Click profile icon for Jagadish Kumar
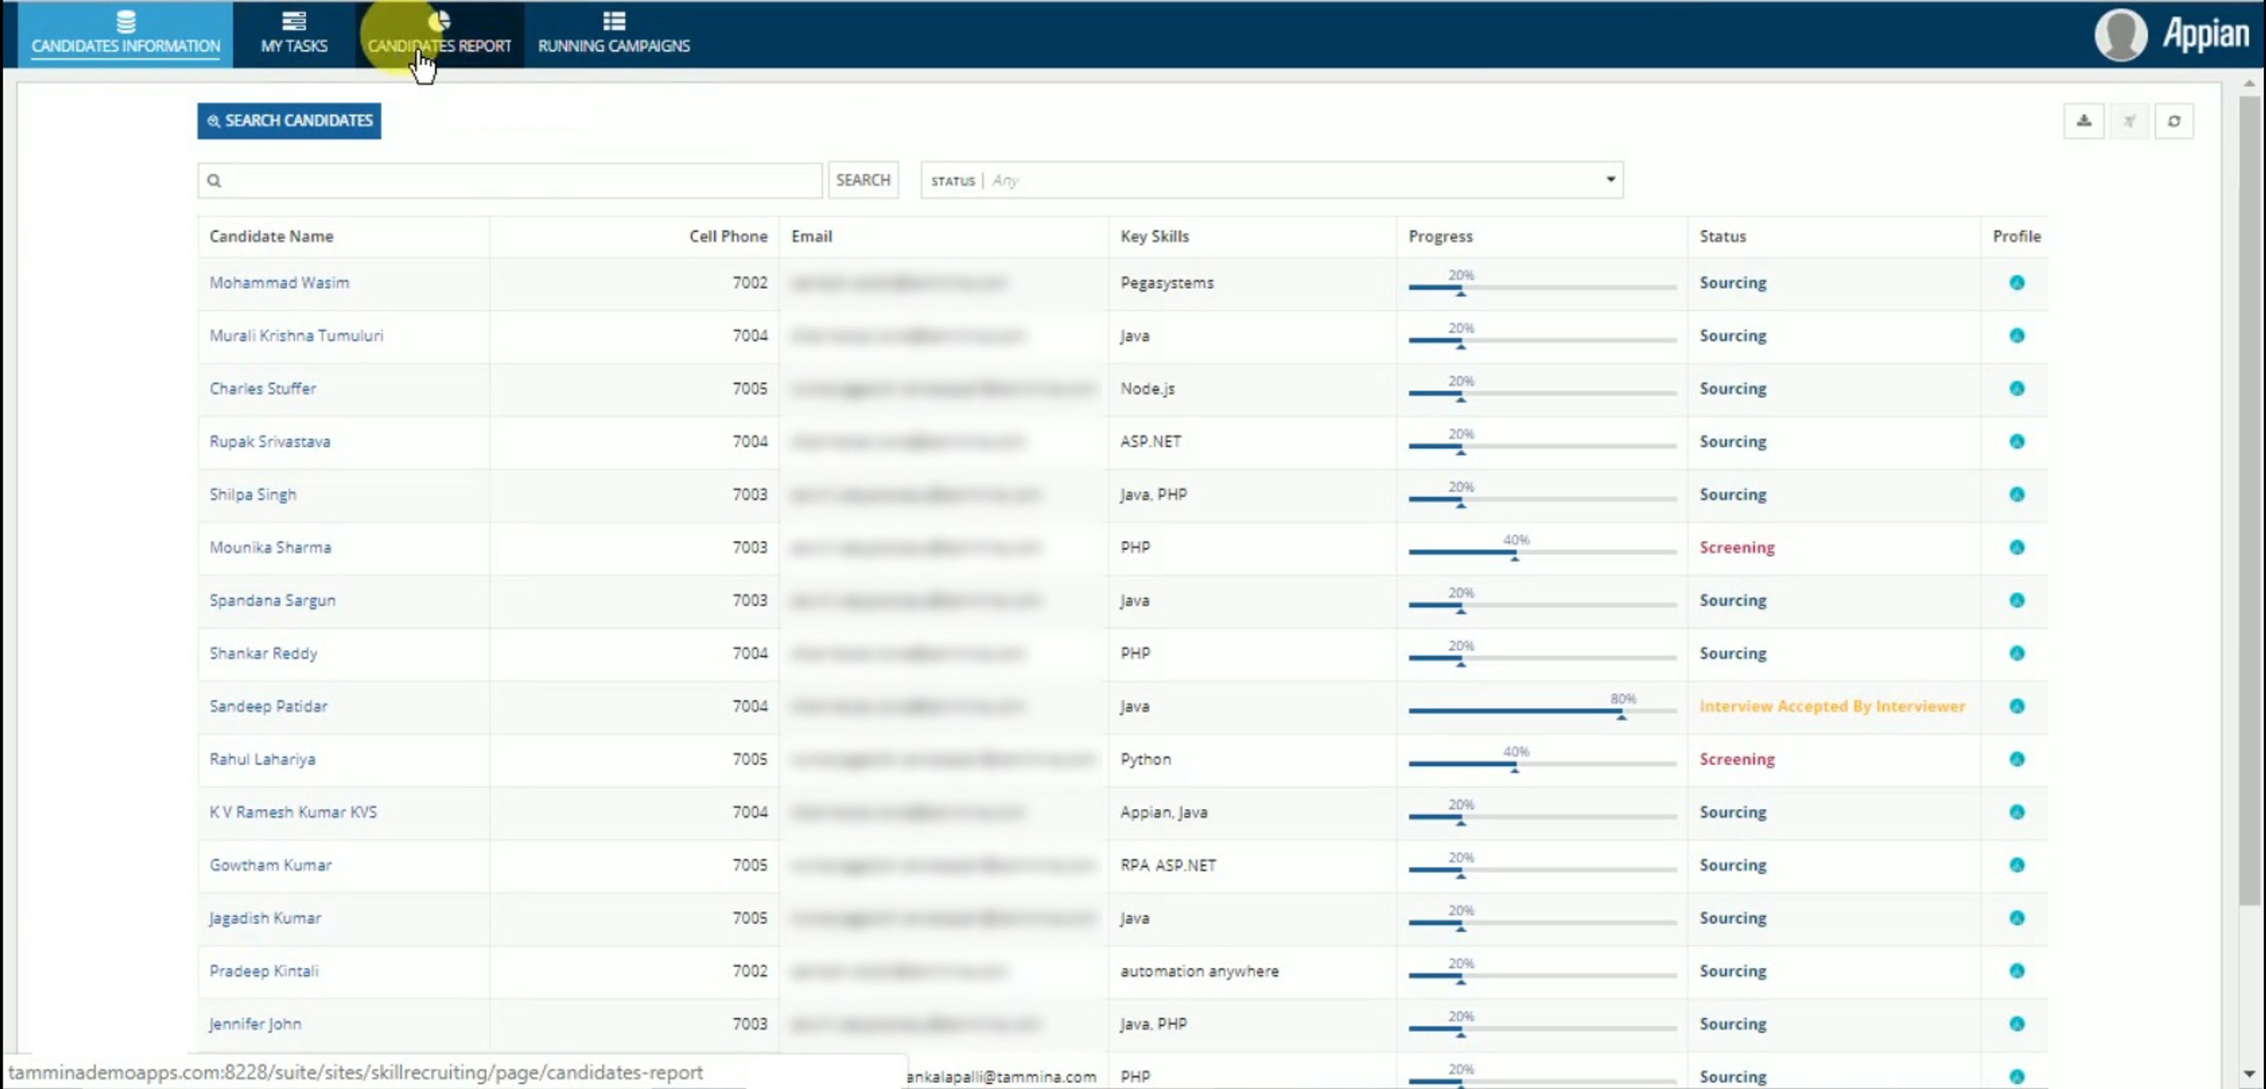This screenshot has height=1089, width=2266. click(x=2017, y=917)
